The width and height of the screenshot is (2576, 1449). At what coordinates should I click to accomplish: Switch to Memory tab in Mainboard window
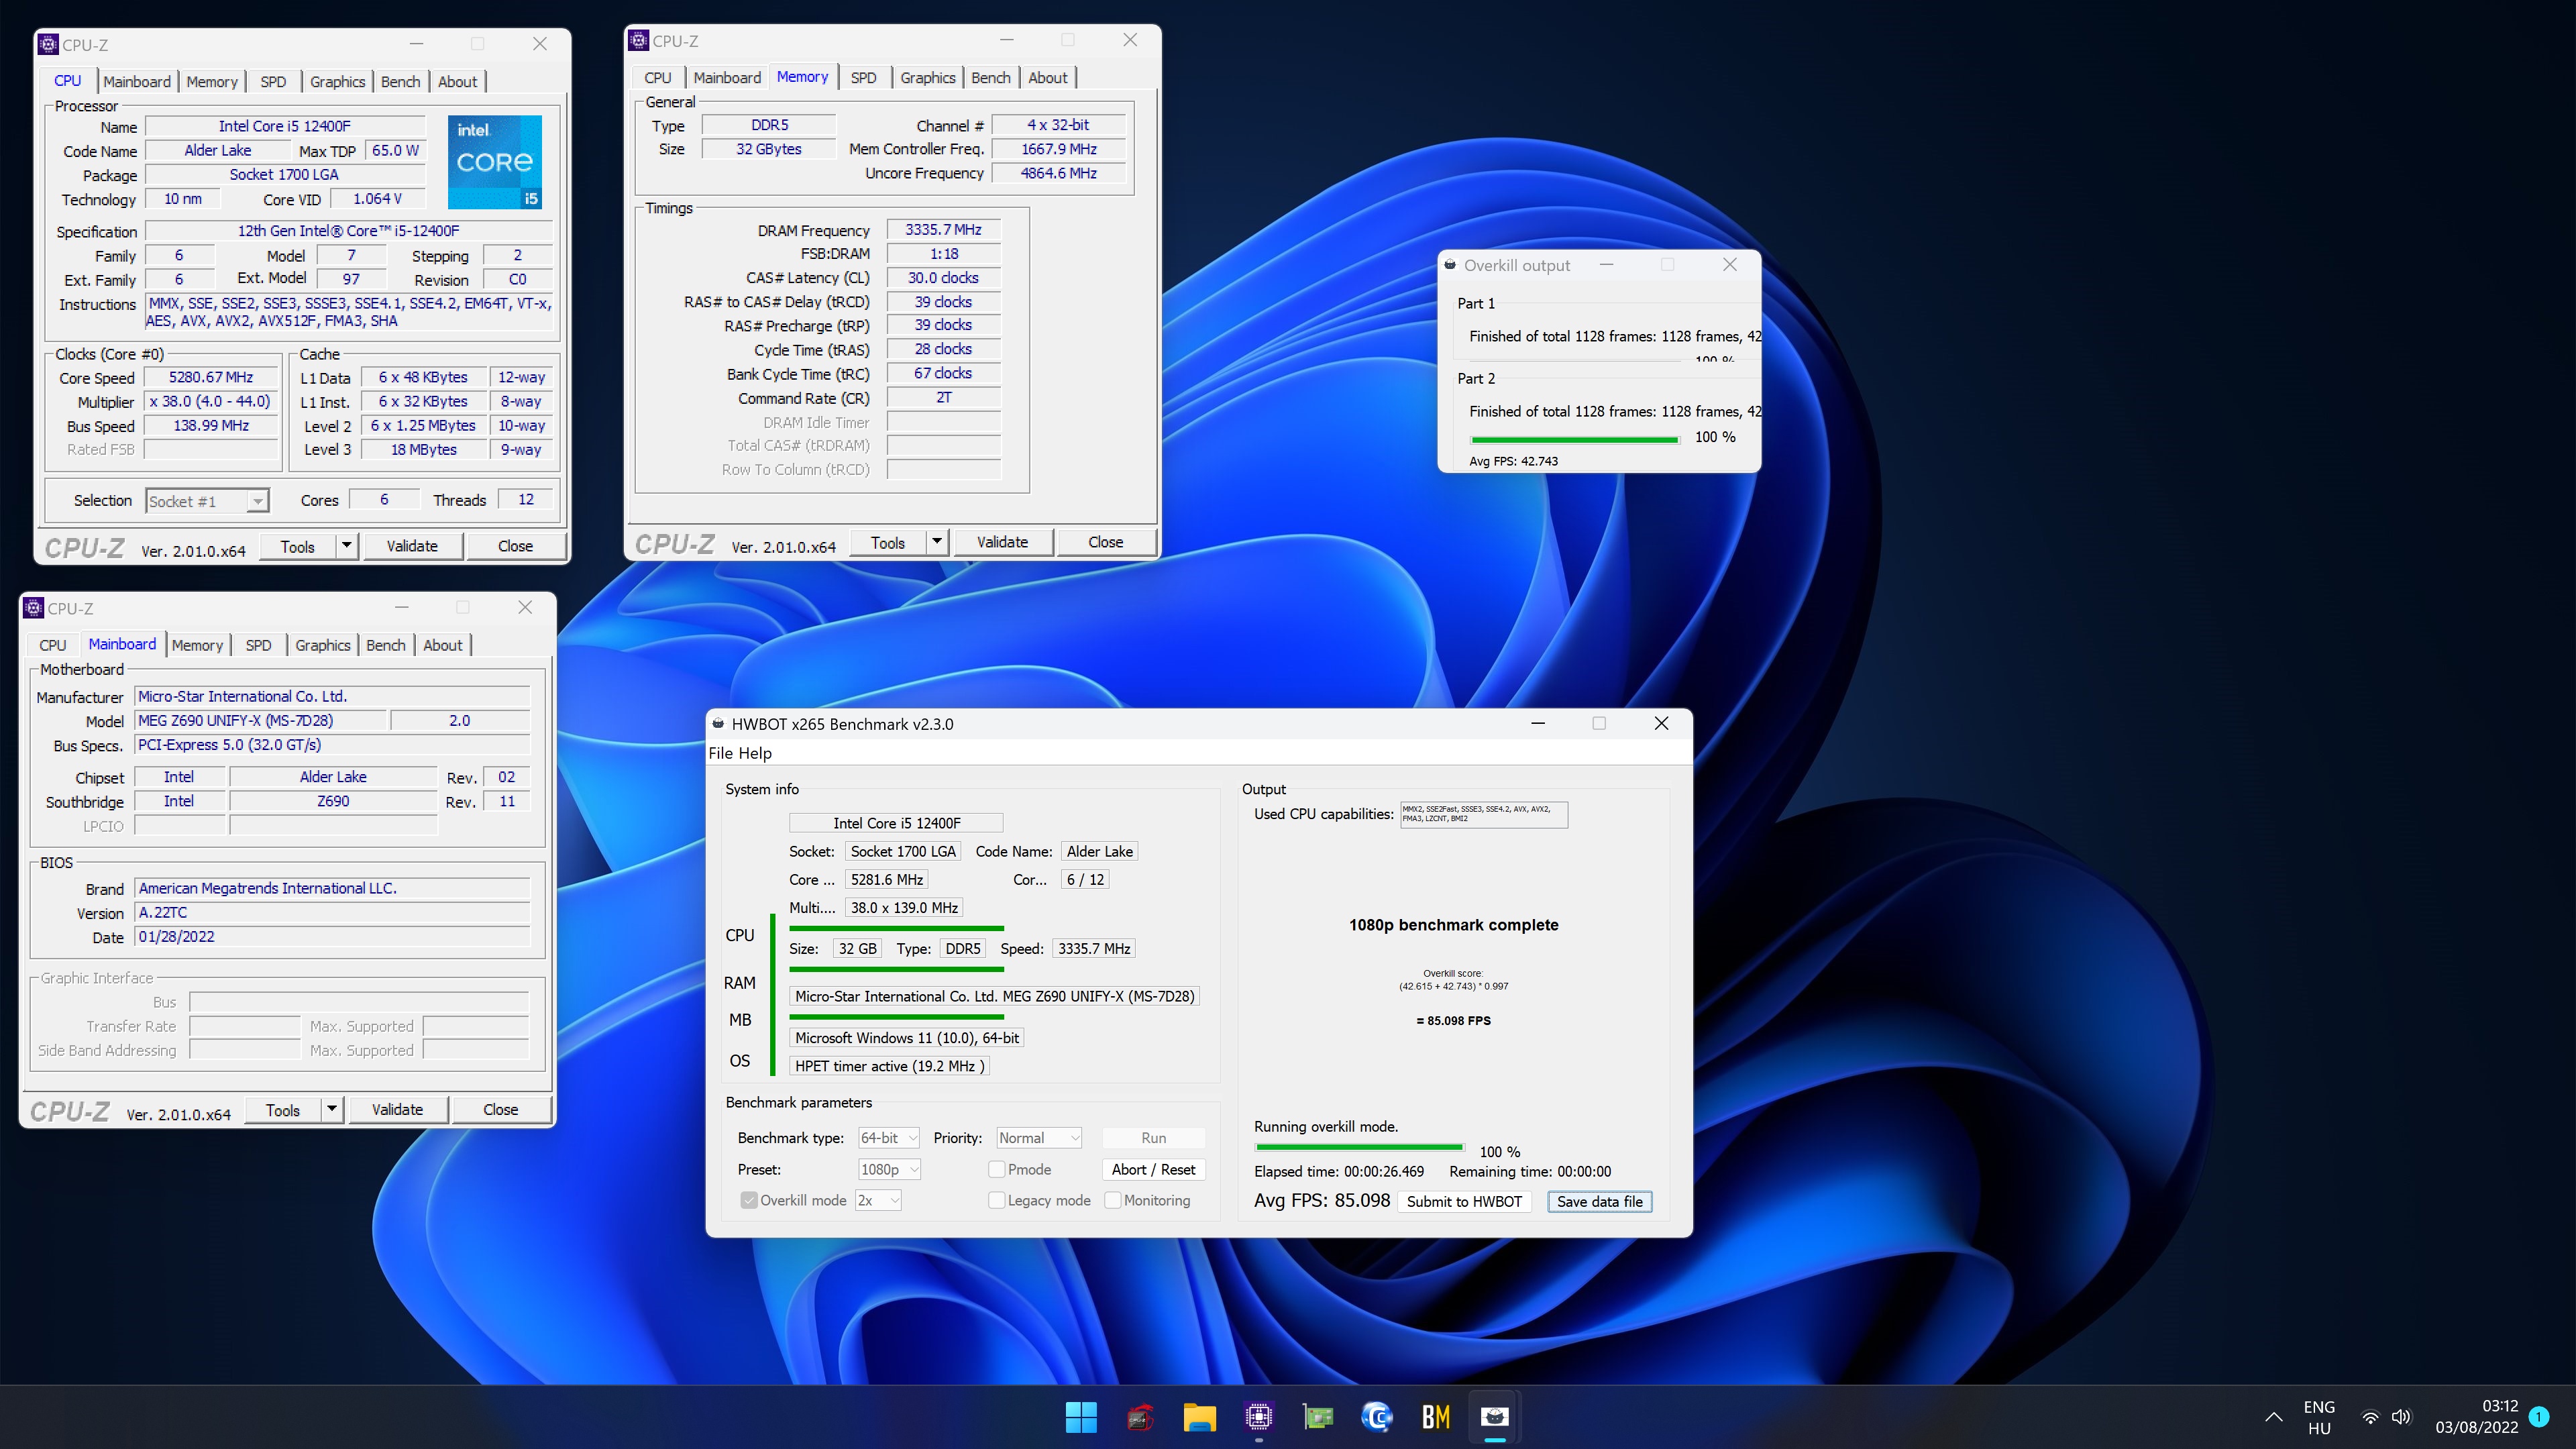coord(197,645)
